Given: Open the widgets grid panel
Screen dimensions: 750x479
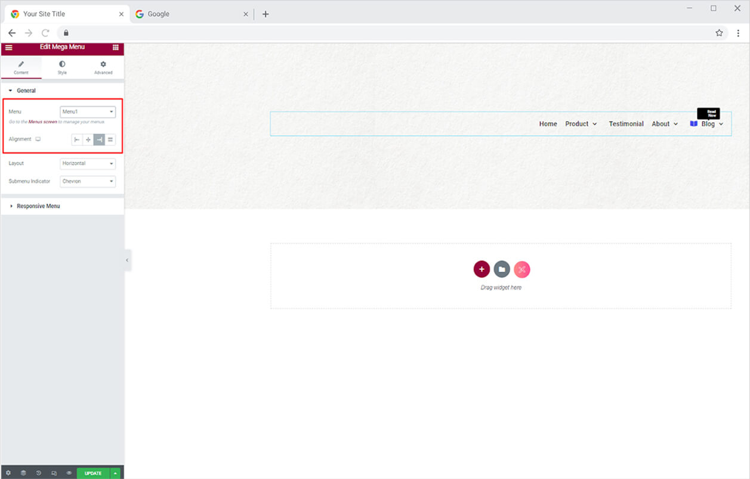Looking at the screenshot, I should 115,47.
